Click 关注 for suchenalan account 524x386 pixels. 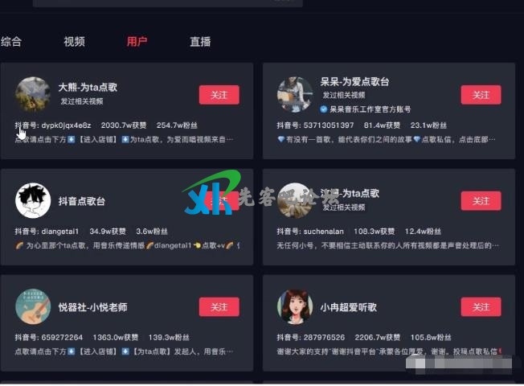481,201
